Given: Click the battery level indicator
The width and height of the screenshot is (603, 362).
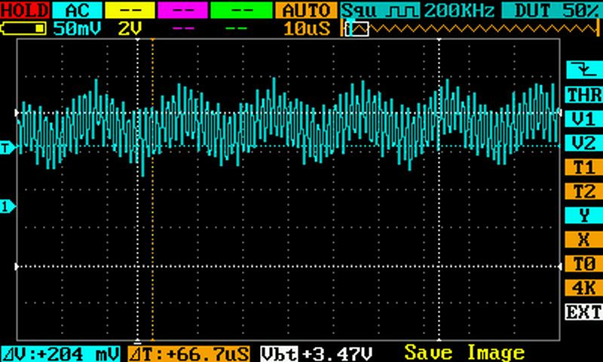Looking at the screenshot, I should pyautogui.click(x=24, y=29).
